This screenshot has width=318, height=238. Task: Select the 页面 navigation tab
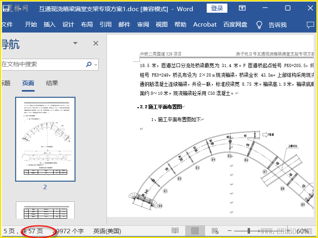(x=28, y=83)
